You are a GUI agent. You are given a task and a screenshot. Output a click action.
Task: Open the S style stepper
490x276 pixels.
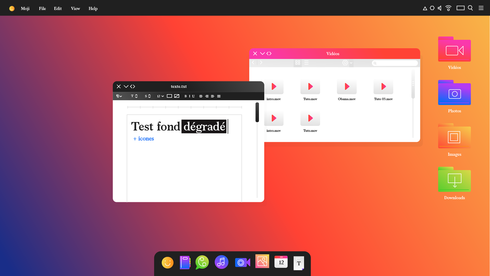click(x=148, y=96)
